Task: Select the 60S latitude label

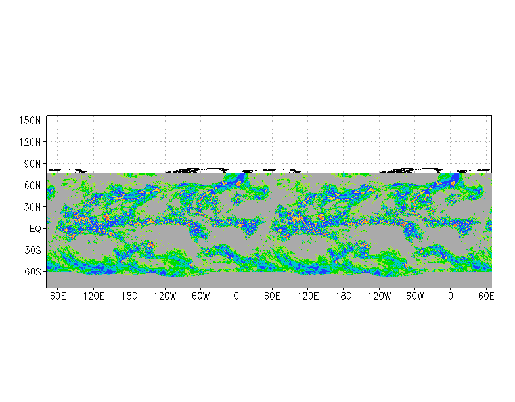Action: click(x=33, y=272)
